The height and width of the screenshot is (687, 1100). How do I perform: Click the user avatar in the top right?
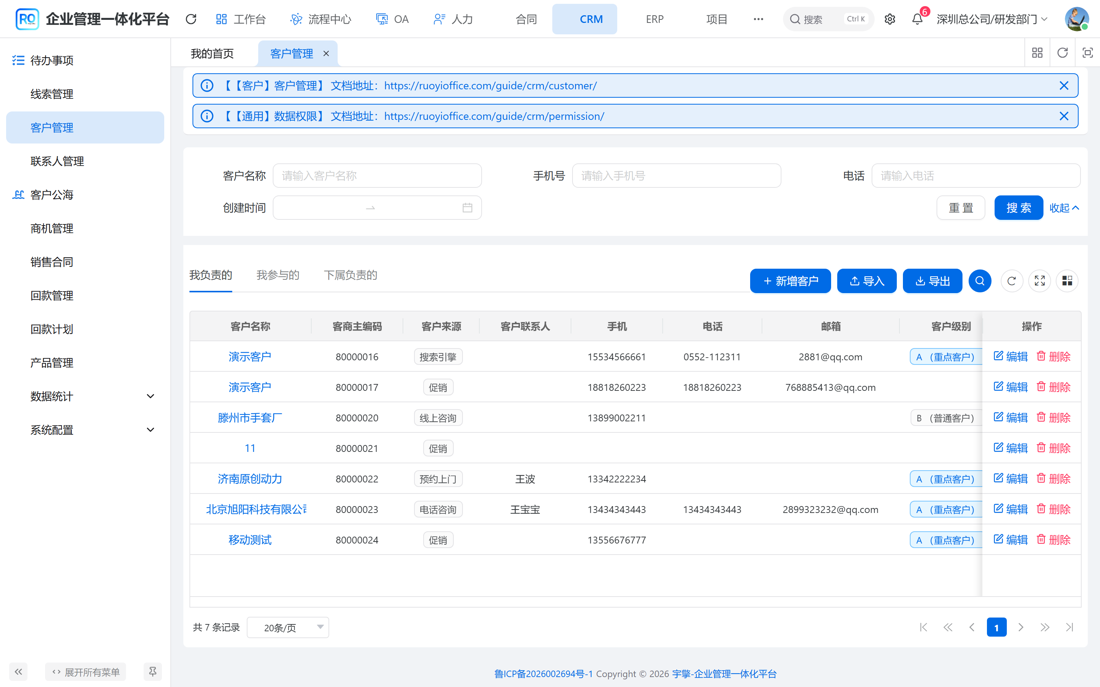pyautogui.click(x=1077, y=19)
